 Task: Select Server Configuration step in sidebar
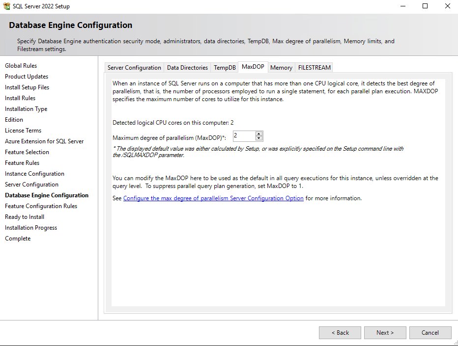click(31, 185)
